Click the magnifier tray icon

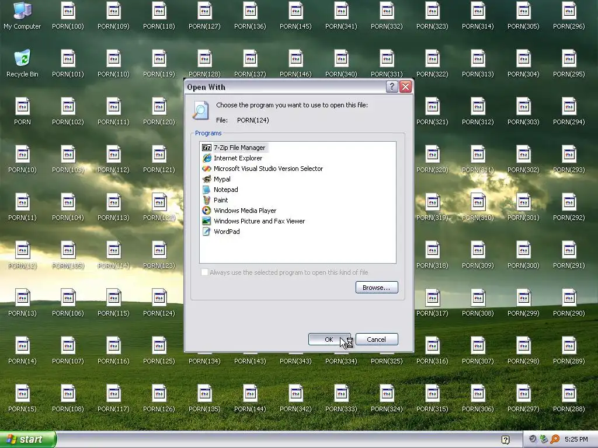[x=555, y=439]
